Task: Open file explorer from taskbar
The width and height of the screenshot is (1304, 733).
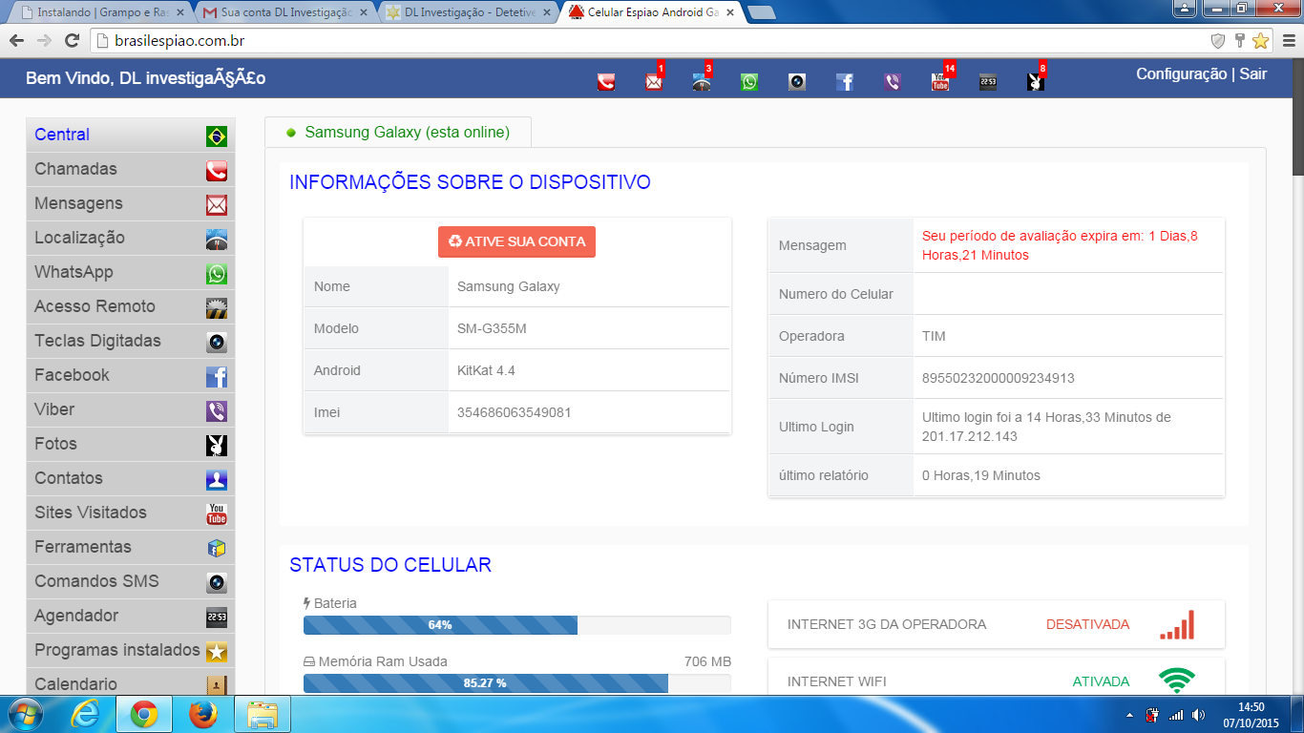Action: [x=263, y=714]
